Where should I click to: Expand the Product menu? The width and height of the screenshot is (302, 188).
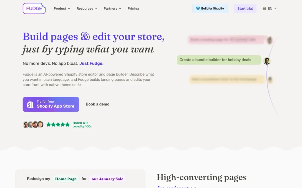coord(62,9)
